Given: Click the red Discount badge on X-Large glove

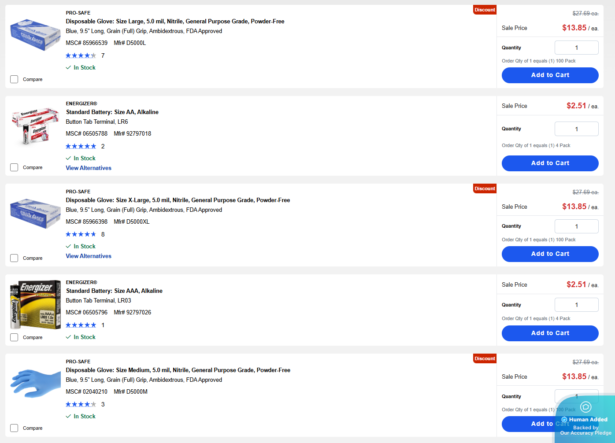Looking at the screenshot, I should pyautogui.click(x=485, y=188).
